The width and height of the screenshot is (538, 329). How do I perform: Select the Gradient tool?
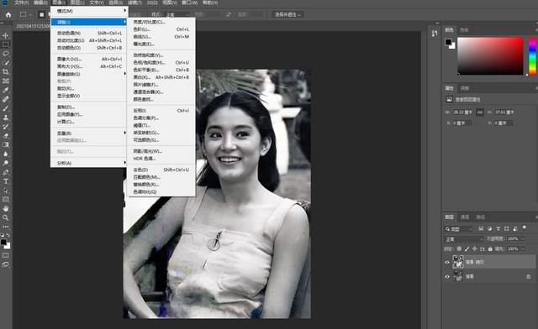[x=6, y=144]
